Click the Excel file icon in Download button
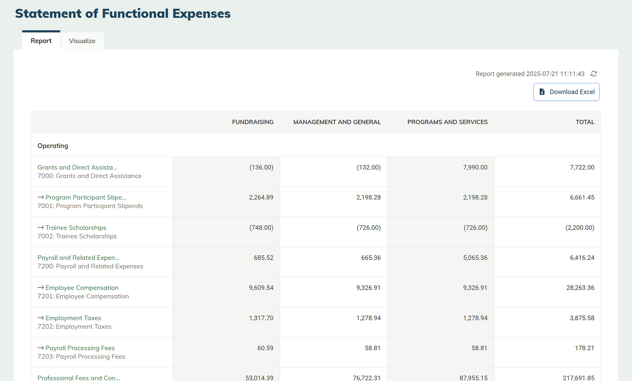This screenshot has height=381, width=632. coord(542,92)
